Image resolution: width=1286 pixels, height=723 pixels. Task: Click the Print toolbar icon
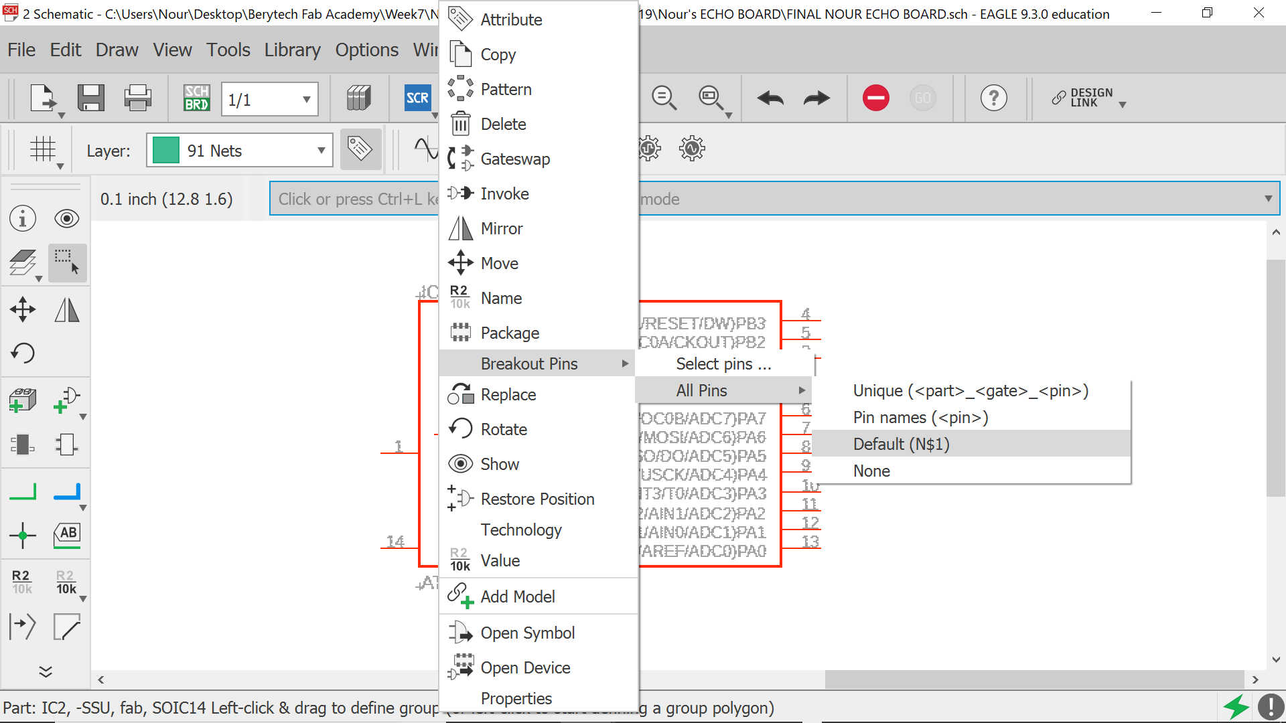137,98
